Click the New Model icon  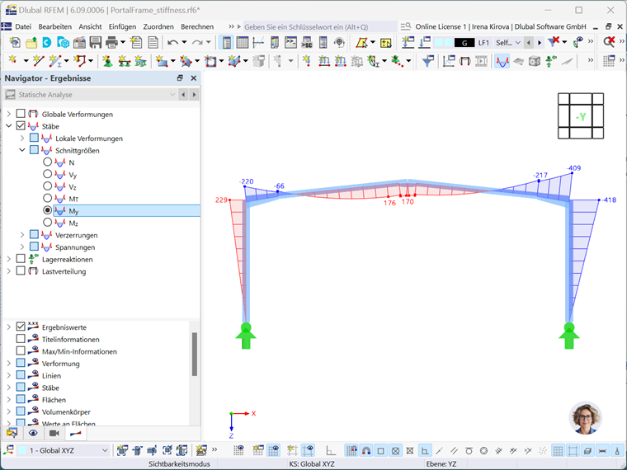pos(15,42)
